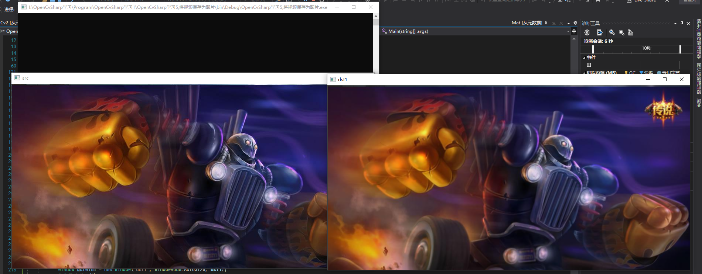Click the console window scroll up arrow
This screenshot has height=274, width=702.
coord(376,16)
